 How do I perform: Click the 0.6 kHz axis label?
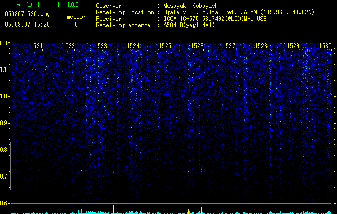tap(5, 203)
